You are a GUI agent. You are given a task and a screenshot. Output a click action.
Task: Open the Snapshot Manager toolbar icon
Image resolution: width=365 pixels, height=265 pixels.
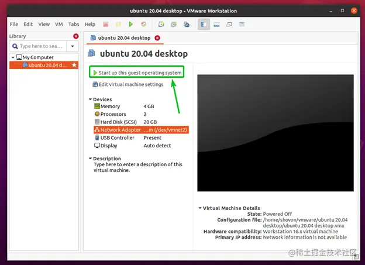[x=187, y=24]
